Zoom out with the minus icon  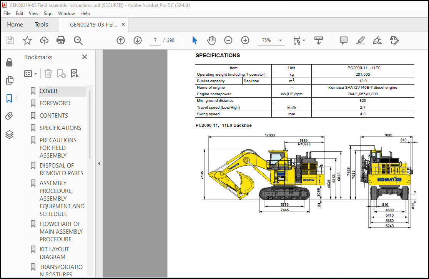pyautogui.click(x=228, y=40)
